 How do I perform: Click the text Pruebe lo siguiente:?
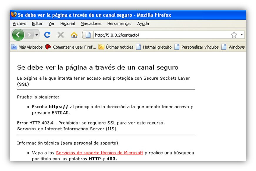click(x=38, y=97)
